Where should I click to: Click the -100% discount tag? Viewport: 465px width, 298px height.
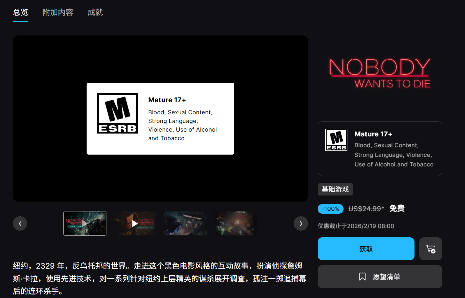coord(330,209)
